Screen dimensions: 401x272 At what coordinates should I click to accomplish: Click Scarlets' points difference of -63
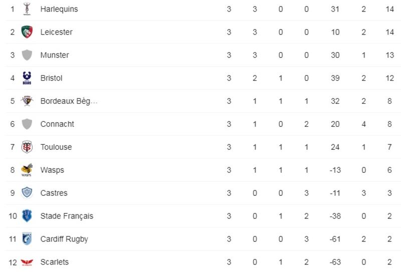tap(335, 262)
